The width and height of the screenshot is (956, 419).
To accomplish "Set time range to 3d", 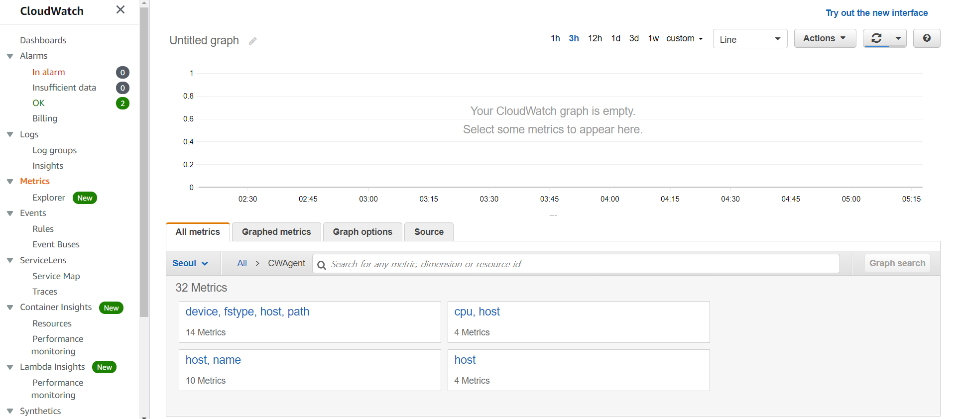I will click(634, 38).
